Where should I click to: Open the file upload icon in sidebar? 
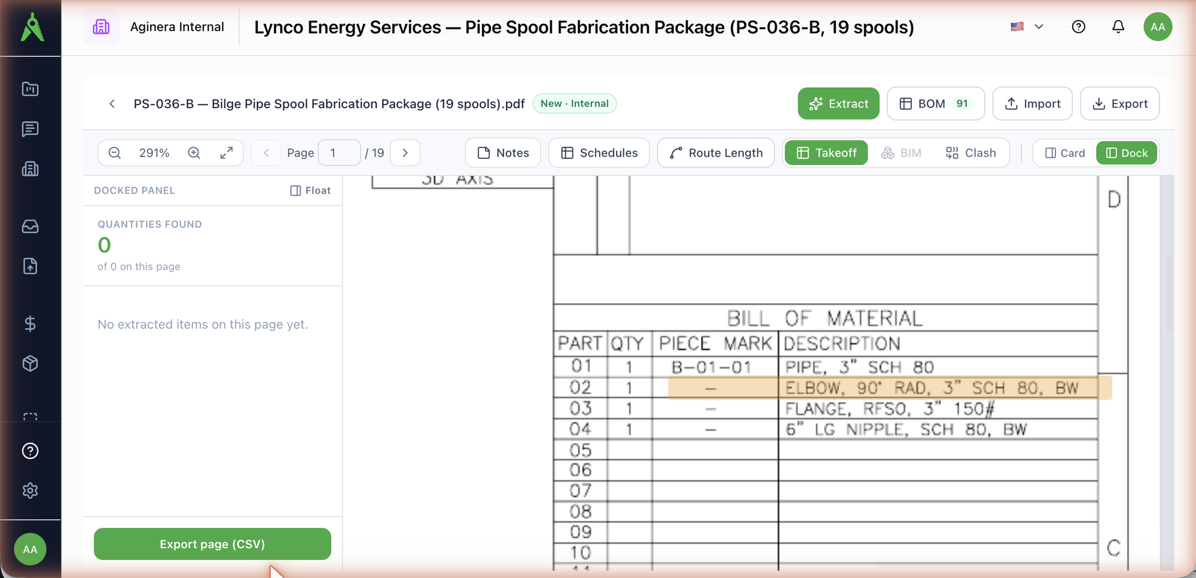[30, 266]
